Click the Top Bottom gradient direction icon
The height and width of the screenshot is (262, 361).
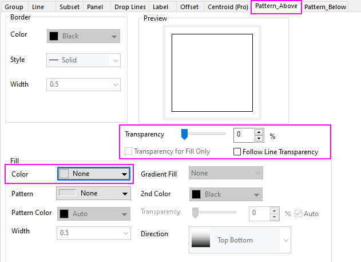(x=201, y=240)
